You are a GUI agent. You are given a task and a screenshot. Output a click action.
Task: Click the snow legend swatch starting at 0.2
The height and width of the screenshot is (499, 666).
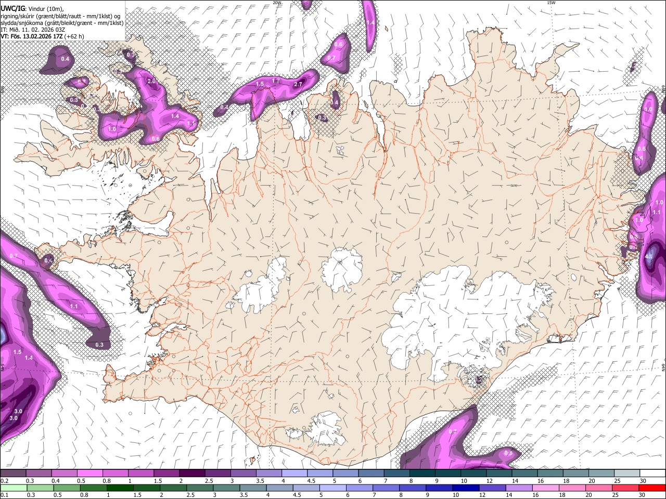point(13,473)
